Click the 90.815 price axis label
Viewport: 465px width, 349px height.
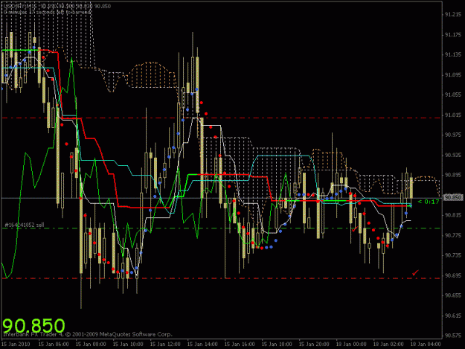(453, 215)
